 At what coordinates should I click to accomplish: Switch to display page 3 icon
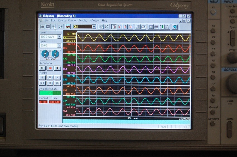125,27
